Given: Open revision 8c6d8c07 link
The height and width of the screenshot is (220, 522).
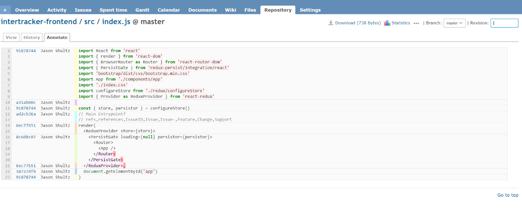Looking at the screenshot, I should coord(26,137).
